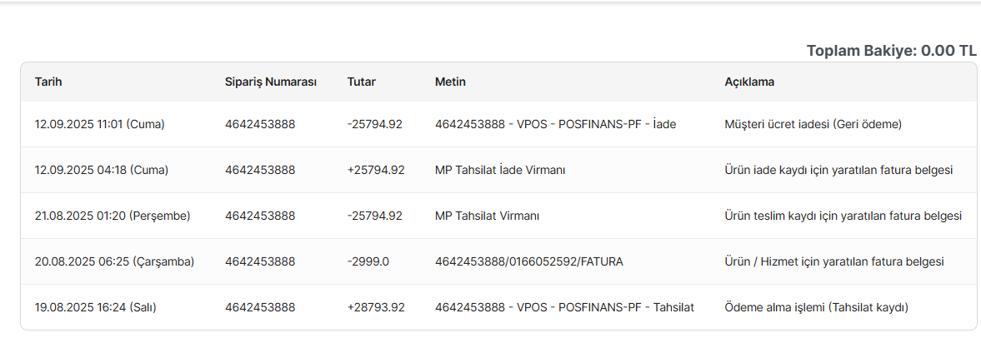Click the -2999.0 amount cell
This screenshot has width=981, height=348.
pos(368,261)
